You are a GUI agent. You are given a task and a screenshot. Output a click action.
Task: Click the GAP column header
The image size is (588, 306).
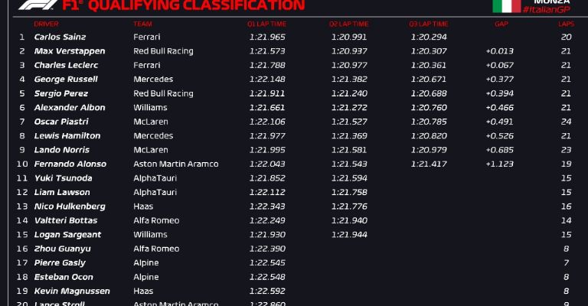pyautogui.click(x=501, y=24)
